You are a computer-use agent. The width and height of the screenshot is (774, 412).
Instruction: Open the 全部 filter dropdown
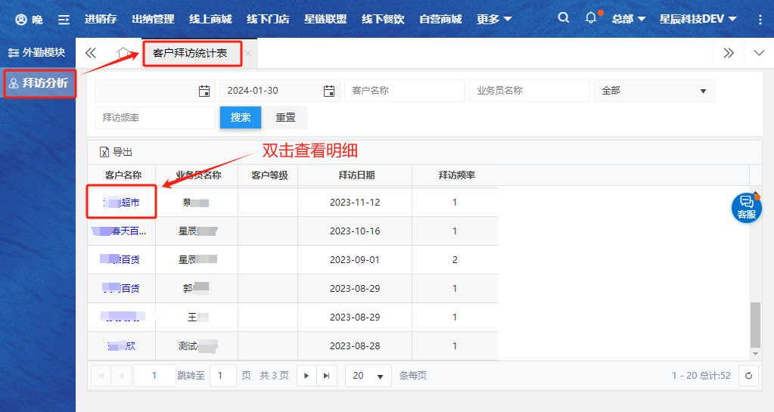coord(654,91)
